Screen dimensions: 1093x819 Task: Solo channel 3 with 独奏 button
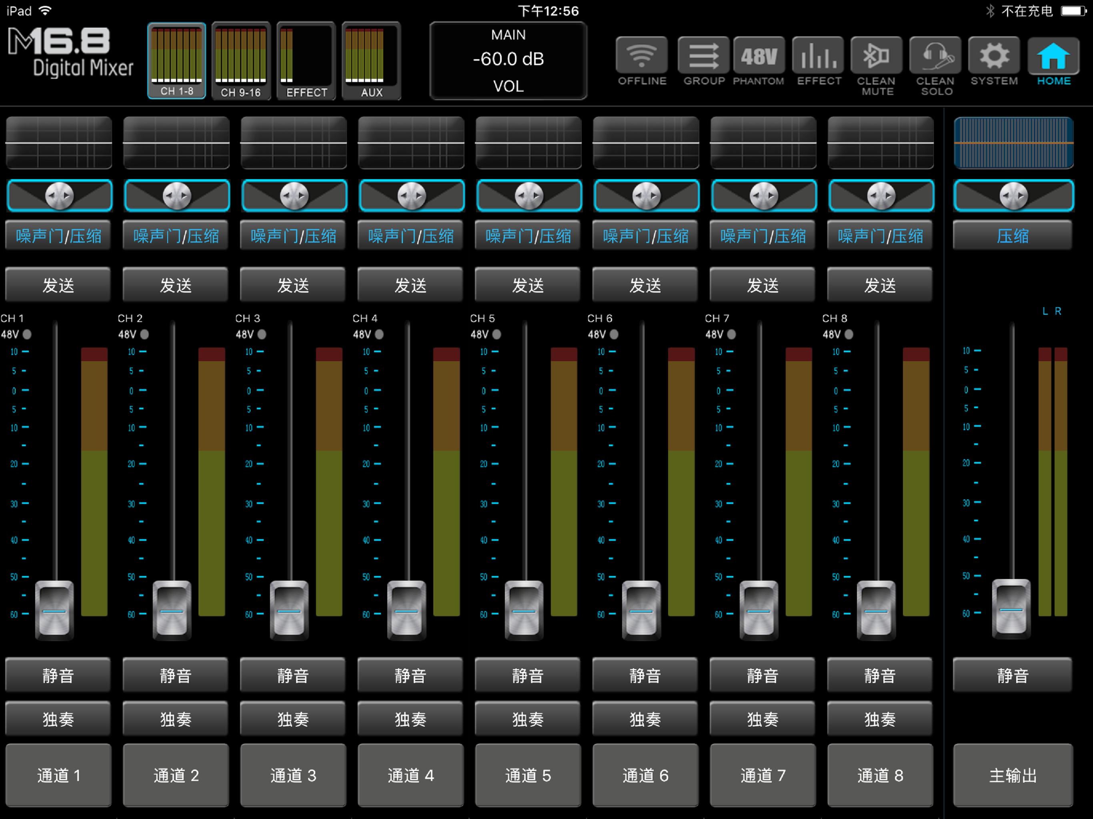(x=293, y=719)
